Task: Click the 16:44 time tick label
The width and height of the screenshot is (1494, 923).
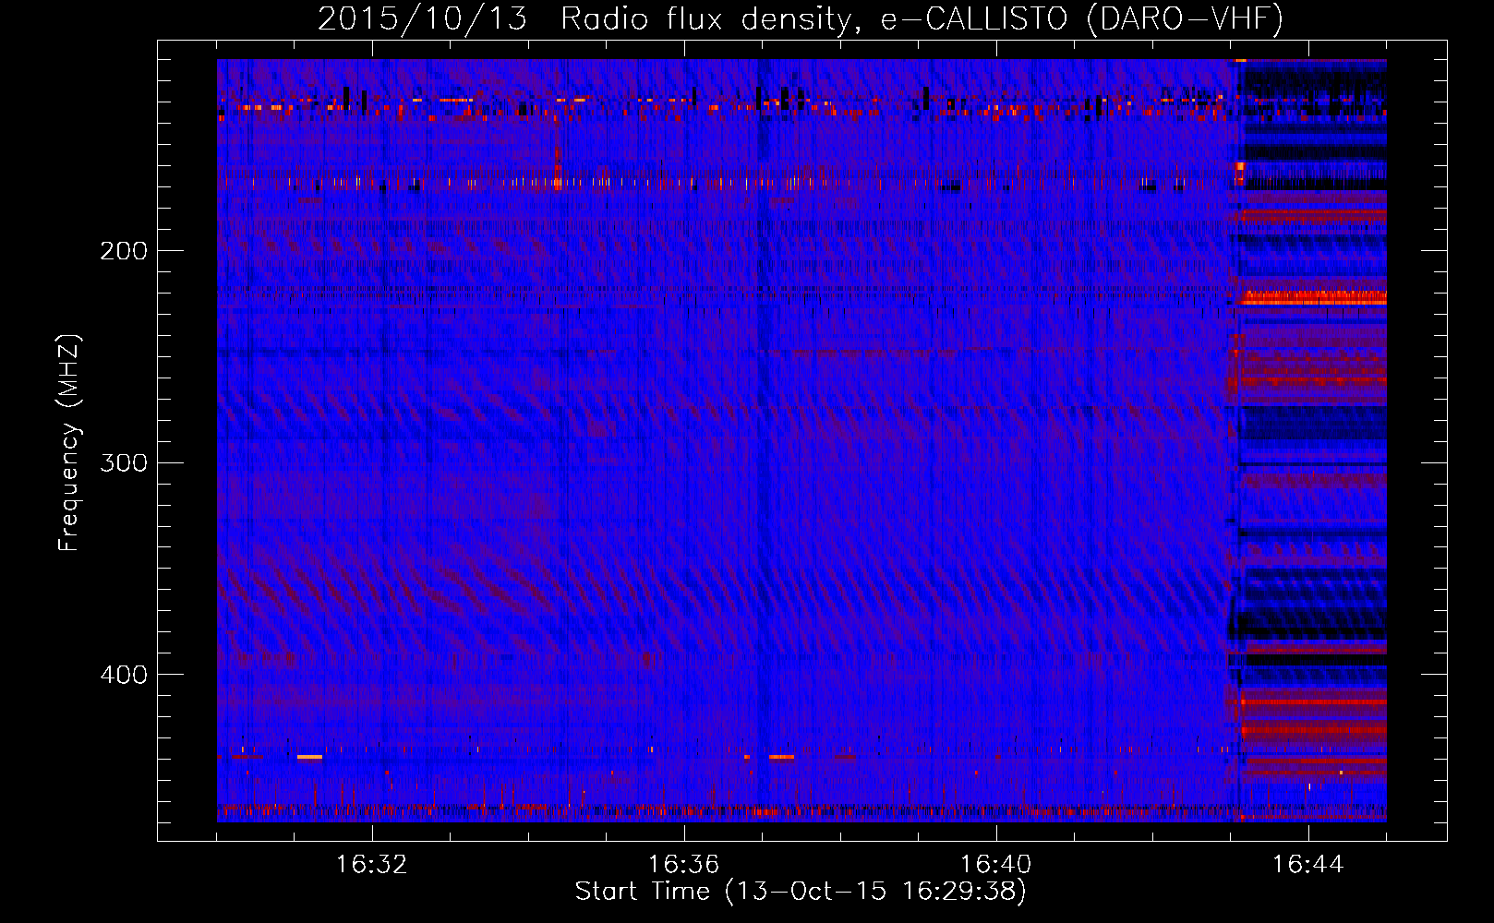Action: [x=1308, y=865]
